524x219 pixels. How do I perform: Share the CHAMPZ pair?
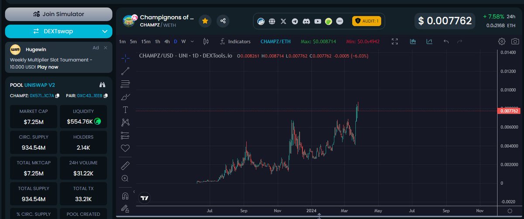223,21
